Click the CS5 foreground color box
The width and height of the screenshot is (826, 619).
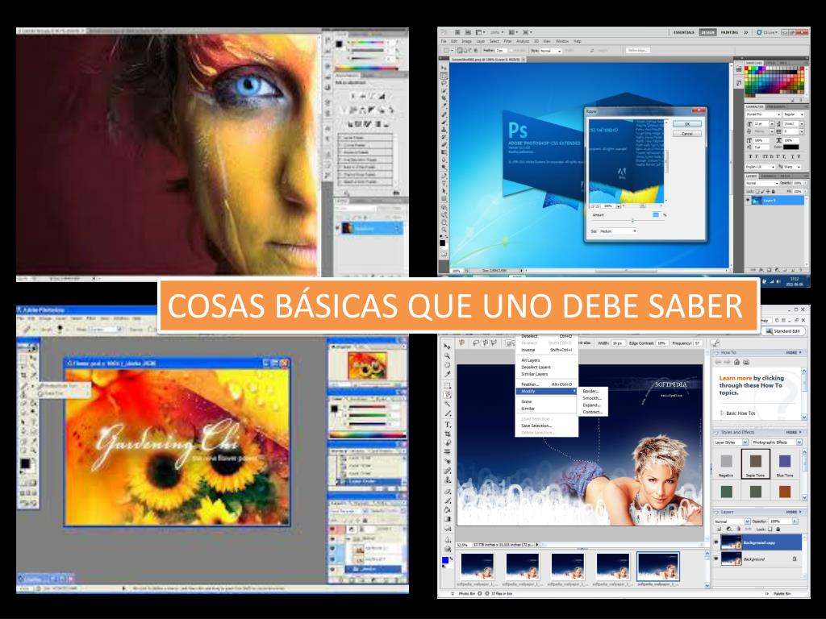pos(443,243)
